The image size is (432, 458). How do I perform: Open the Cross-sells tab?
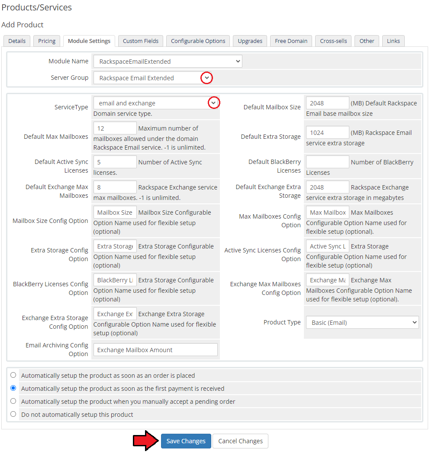(333, 41)
